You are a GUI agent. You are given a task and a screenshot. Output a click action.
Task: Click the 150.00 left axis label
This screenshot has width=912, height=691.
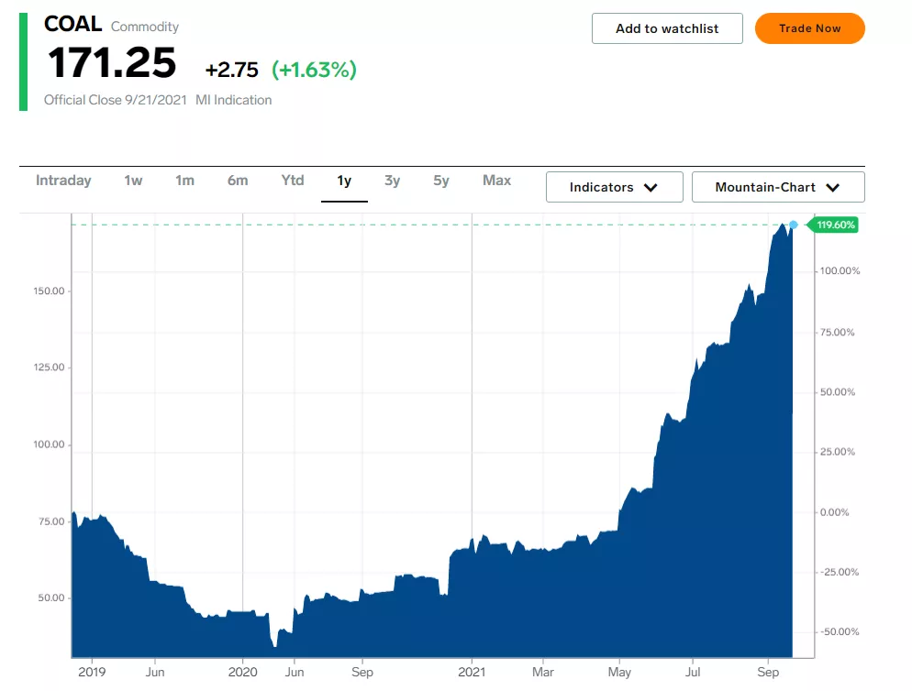click(49, 291)
